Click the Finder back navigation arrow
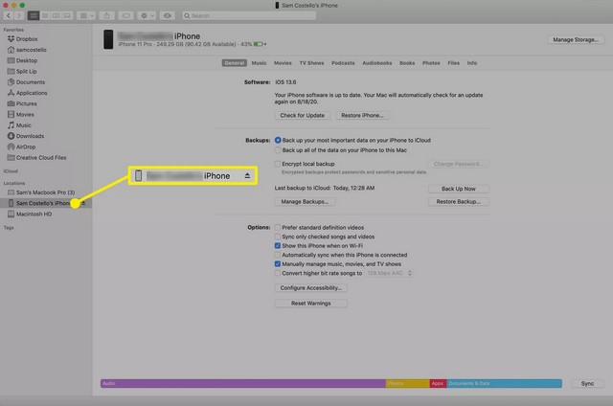This screenshot has height=406, width=613. pos(8,16)
